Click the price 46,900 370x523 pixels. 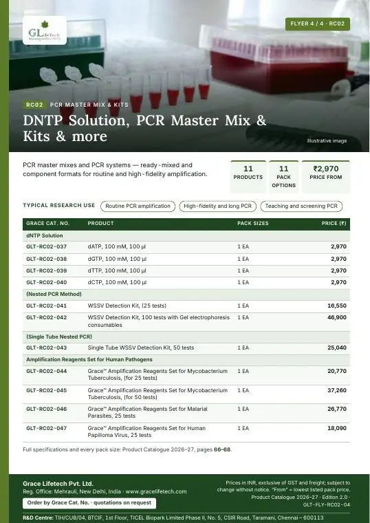click(x=337, y=317)
